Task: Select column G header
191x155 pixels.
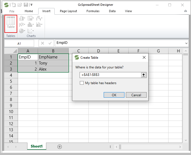Action: [x=158, y=51]
